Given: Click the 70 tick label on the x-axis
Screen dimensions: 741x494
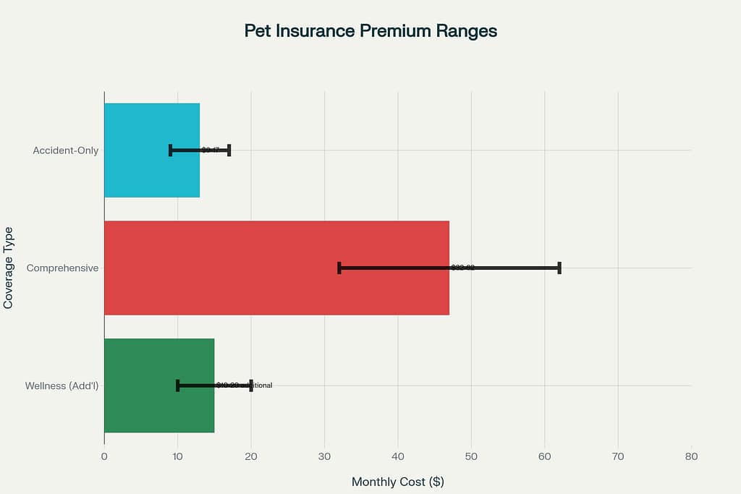Looking at the screenshot, I should (x=618, y=456).
